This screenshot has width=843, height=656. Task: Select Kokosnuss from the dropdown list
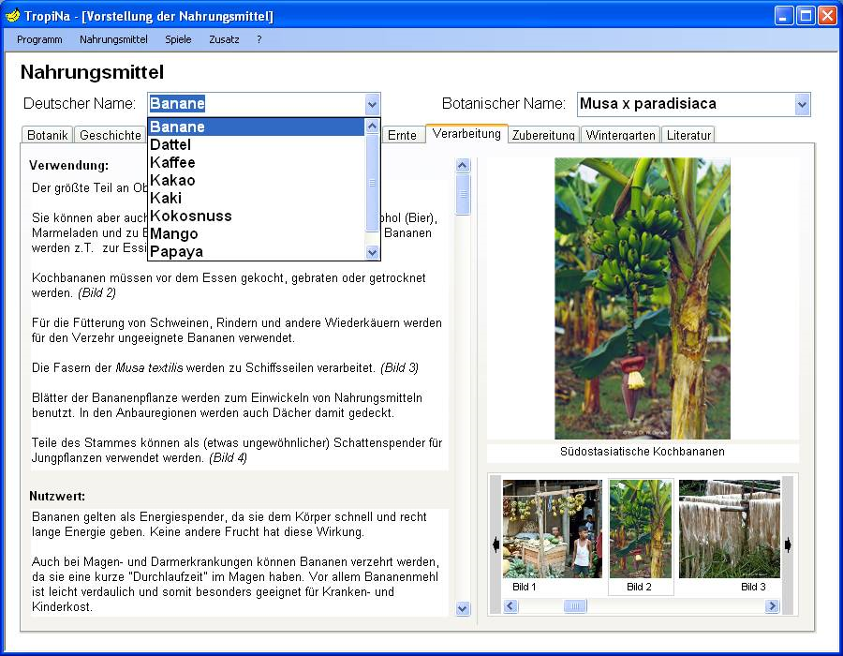(191, 216)
